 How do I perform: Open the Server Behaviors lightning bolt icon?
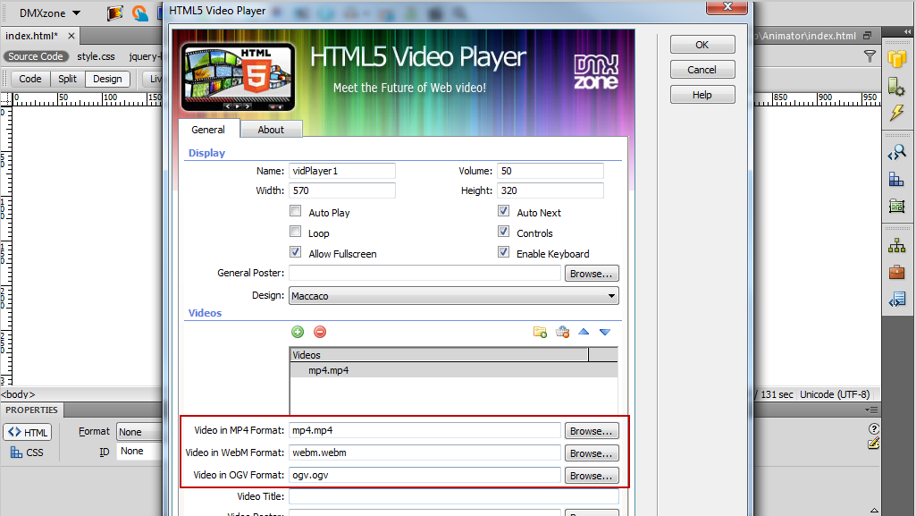(896, 113)
